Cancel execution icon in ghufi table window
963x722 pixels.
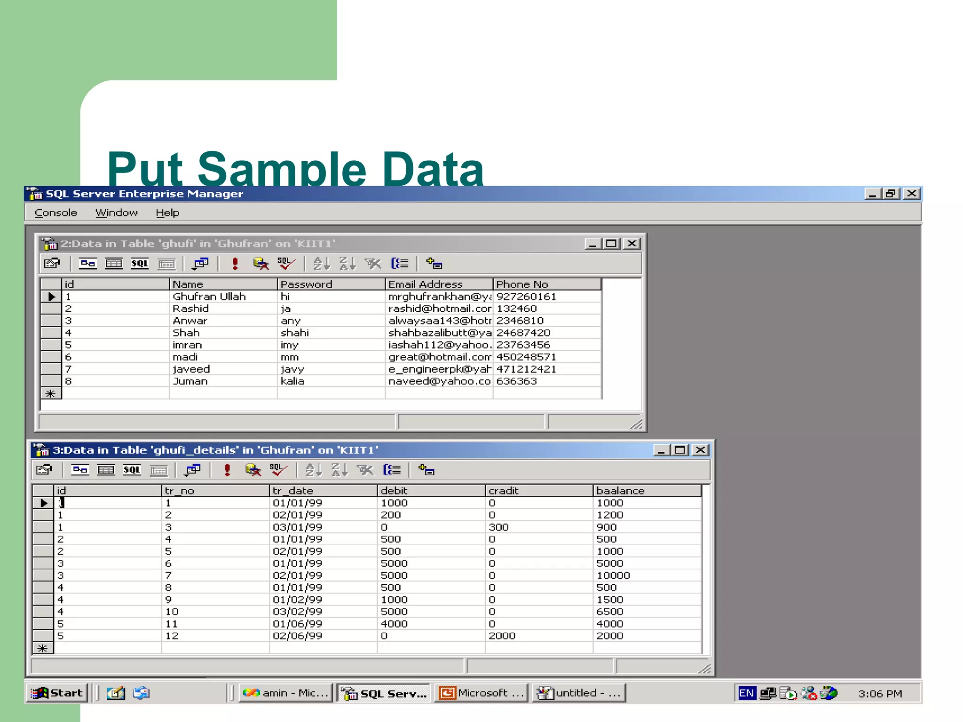[260, 263]
